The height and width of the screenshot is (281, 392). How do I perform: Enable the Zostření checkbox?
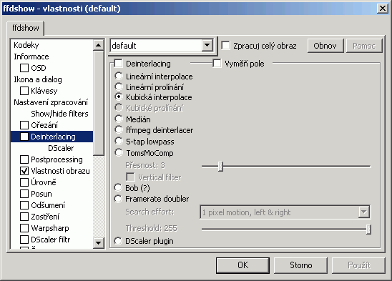(x=24, y=217)
